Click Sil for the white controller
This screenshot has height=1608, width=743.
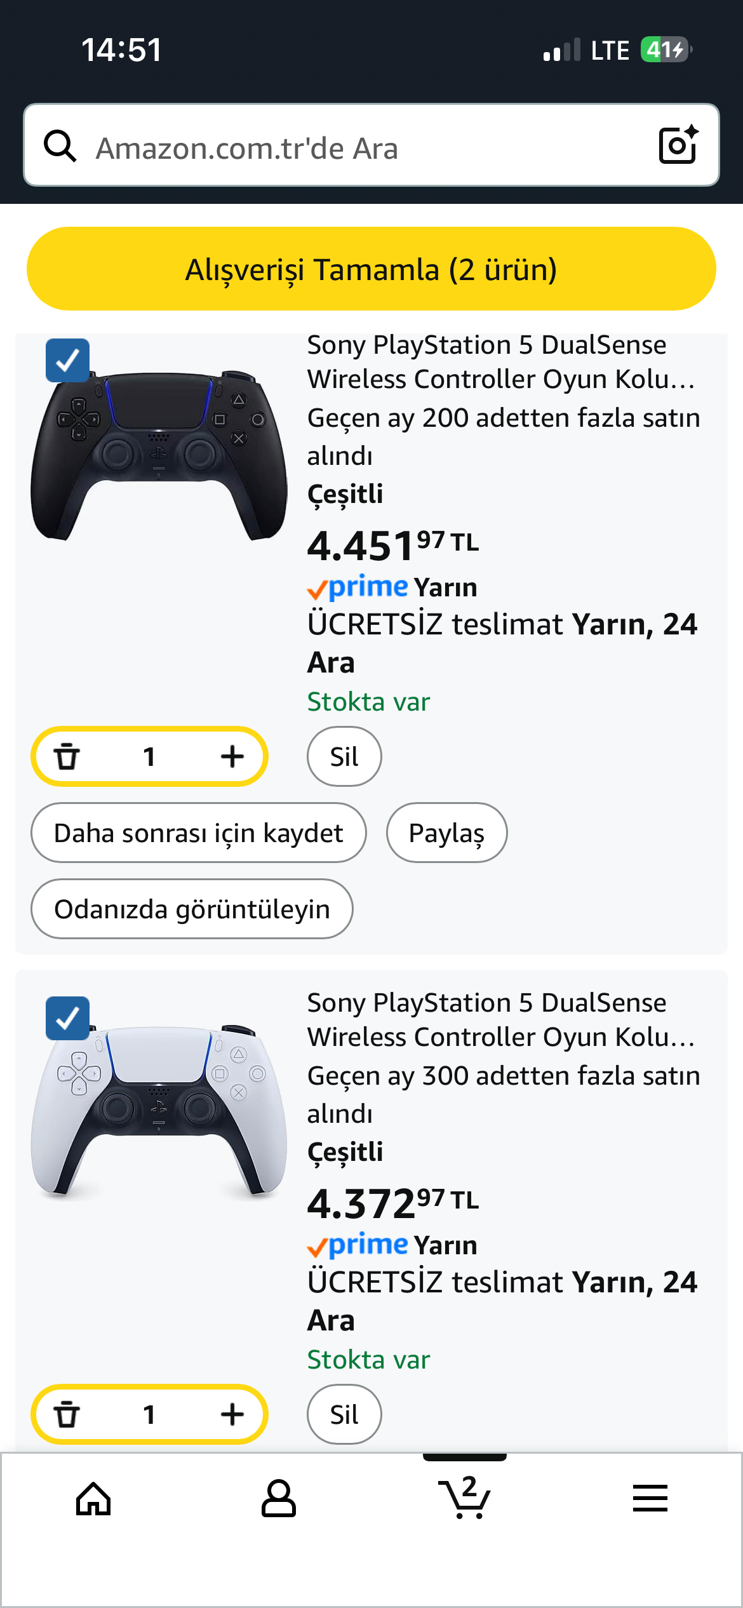pos(344,1415)
